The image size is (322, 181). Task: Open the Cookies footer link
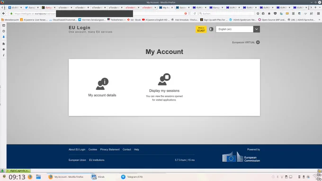point(93,149)
